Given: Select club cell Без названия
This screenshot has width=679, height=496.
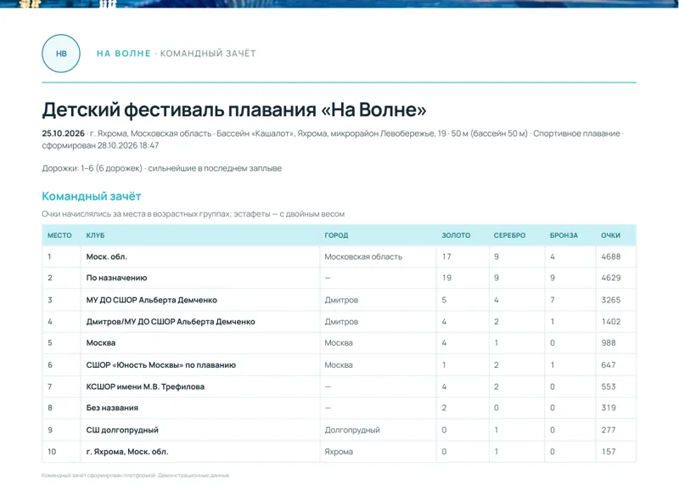Looking at the screenshot, I should pos(112,408).
